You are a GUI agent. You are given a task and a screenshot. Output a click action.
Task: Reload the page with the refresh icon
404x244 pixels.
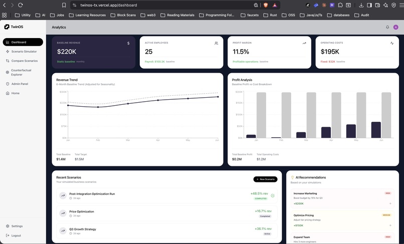pyautogui.click(x=21, y=5)
